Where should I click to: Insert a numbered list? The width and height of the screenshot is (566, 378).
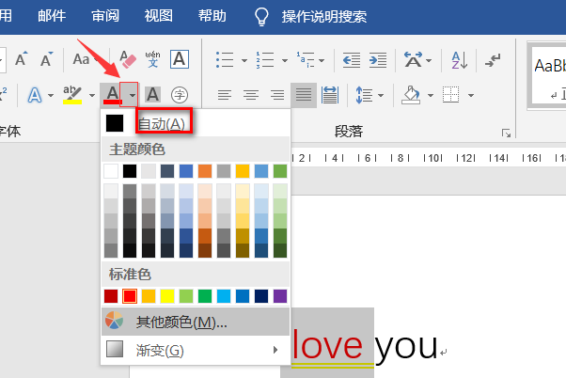265,60
